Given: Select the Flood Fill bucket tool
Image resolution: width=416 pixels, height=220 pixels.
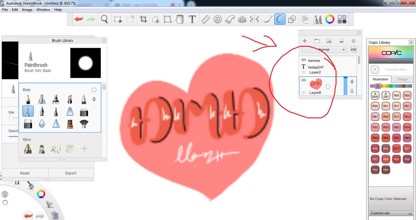Looking at the screenshot, I should click(180, 19).
